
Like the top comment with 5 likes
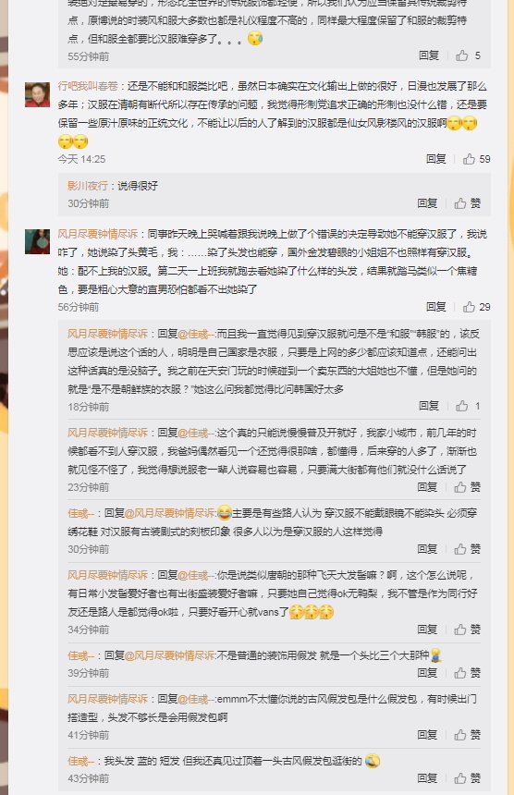pos(468,55)
